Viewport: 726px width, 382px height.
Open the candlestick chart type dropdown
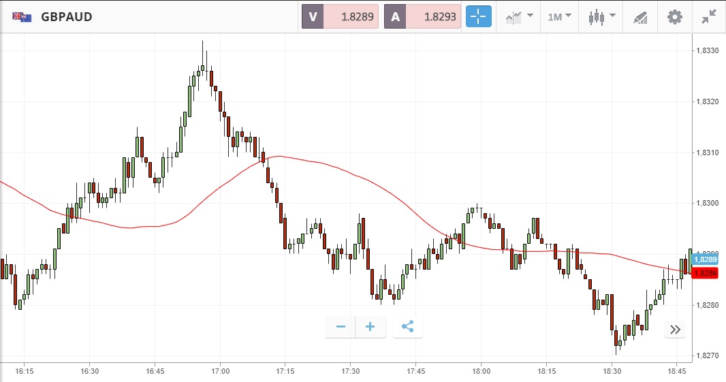602,16
